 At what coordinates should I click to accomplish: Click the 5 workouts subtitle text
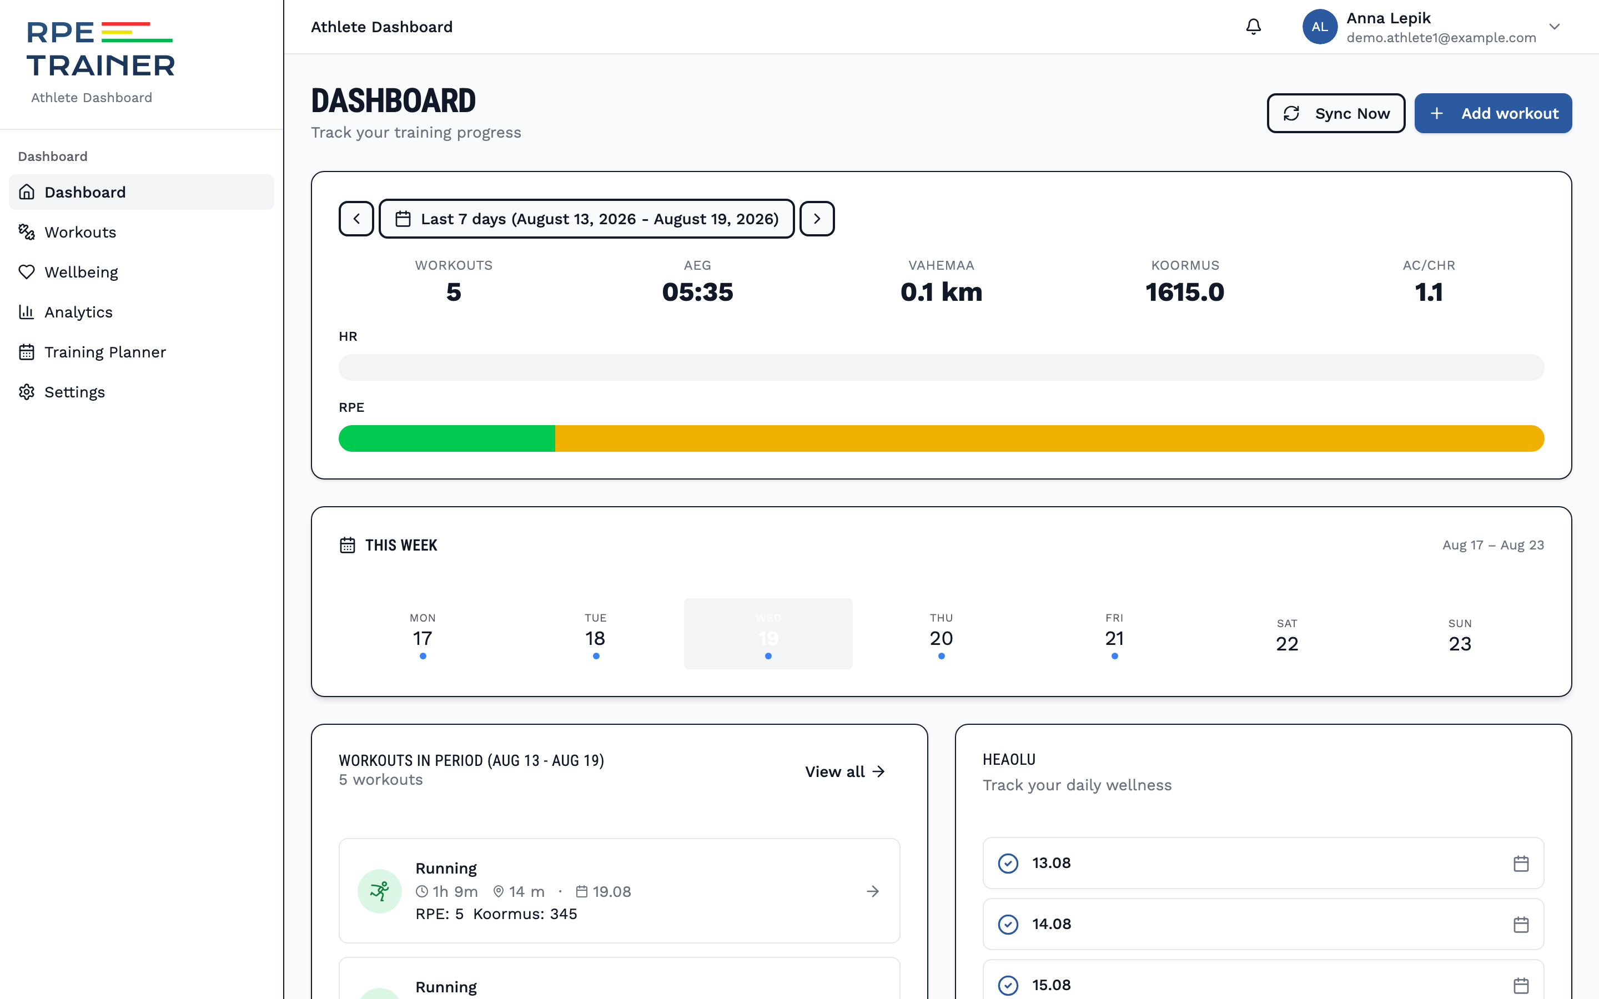pyautogui.click(x=380, y=780)
